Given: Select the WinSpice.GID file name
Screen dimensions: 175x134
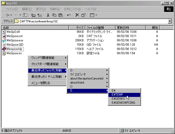Looking at the screenshot, I should click(x=15, y=45).
